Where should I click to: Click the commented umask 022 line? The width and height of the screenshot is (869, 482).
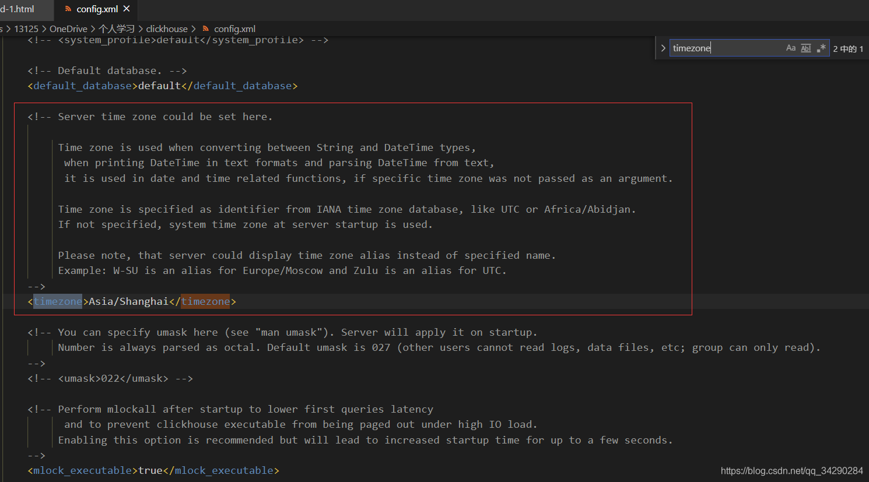[x=110, y=378]
